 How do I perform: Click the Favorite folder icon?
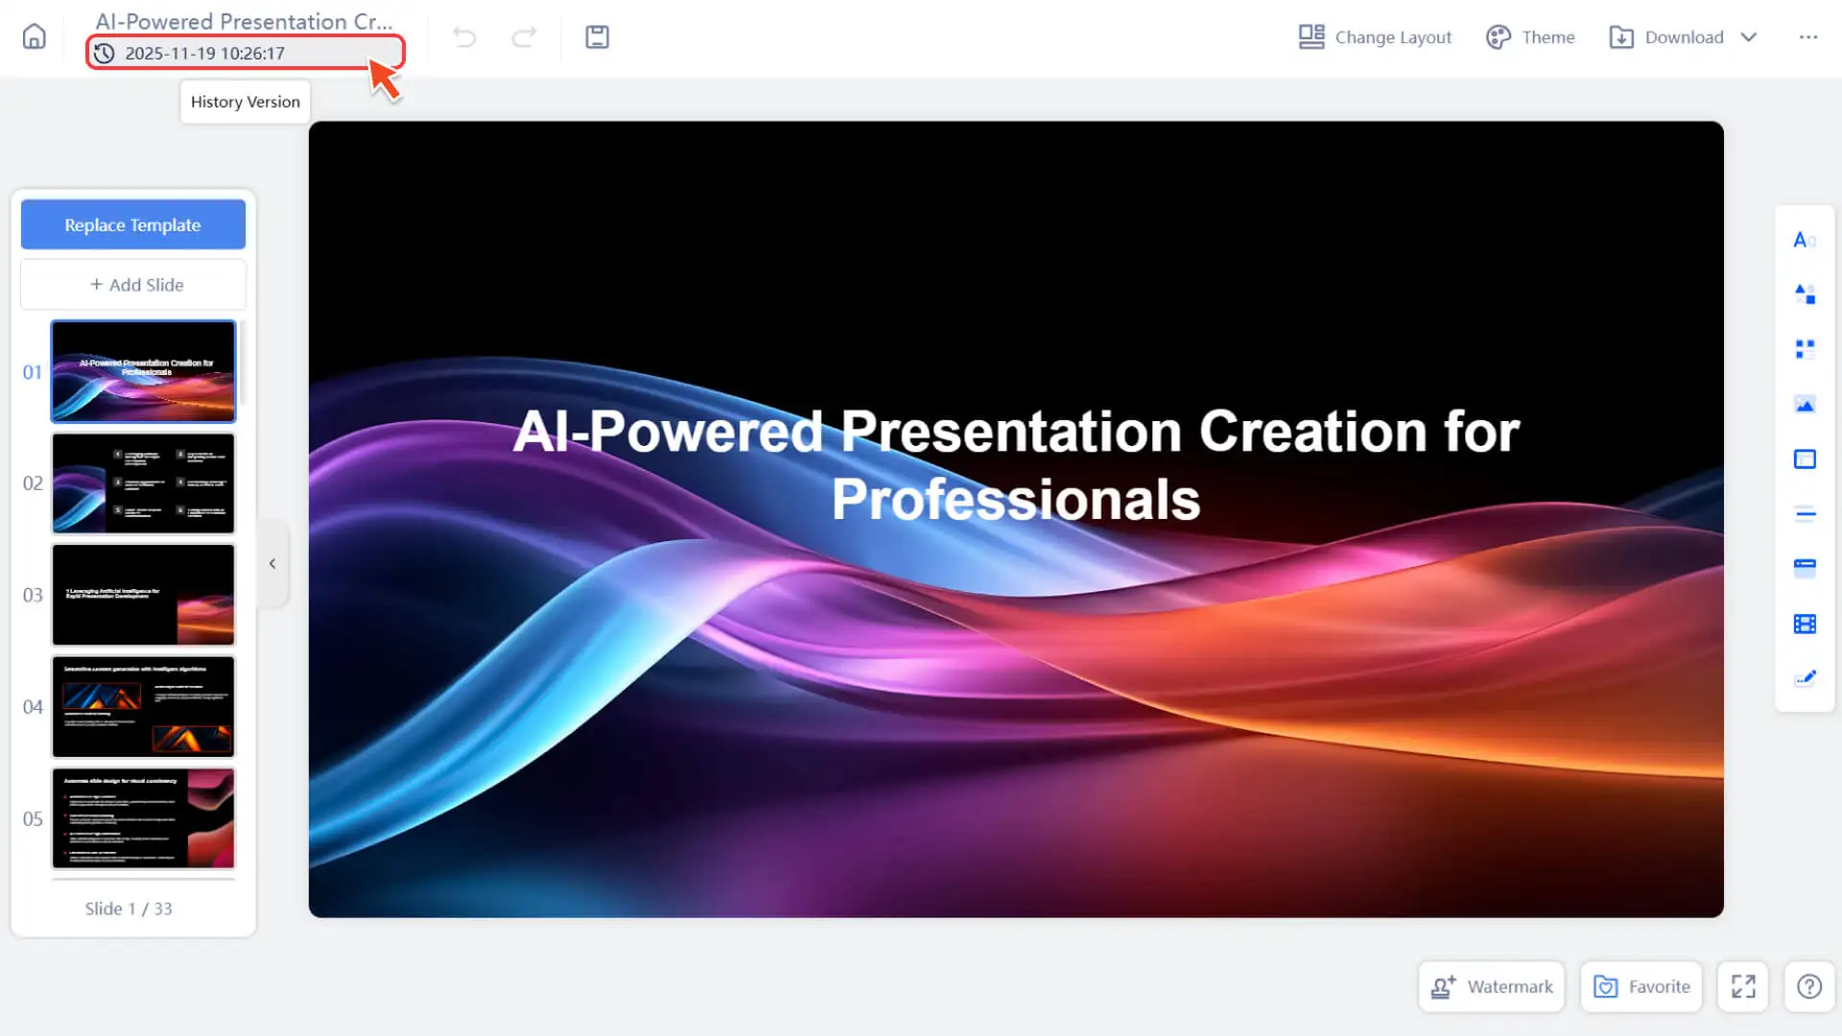1605,986
